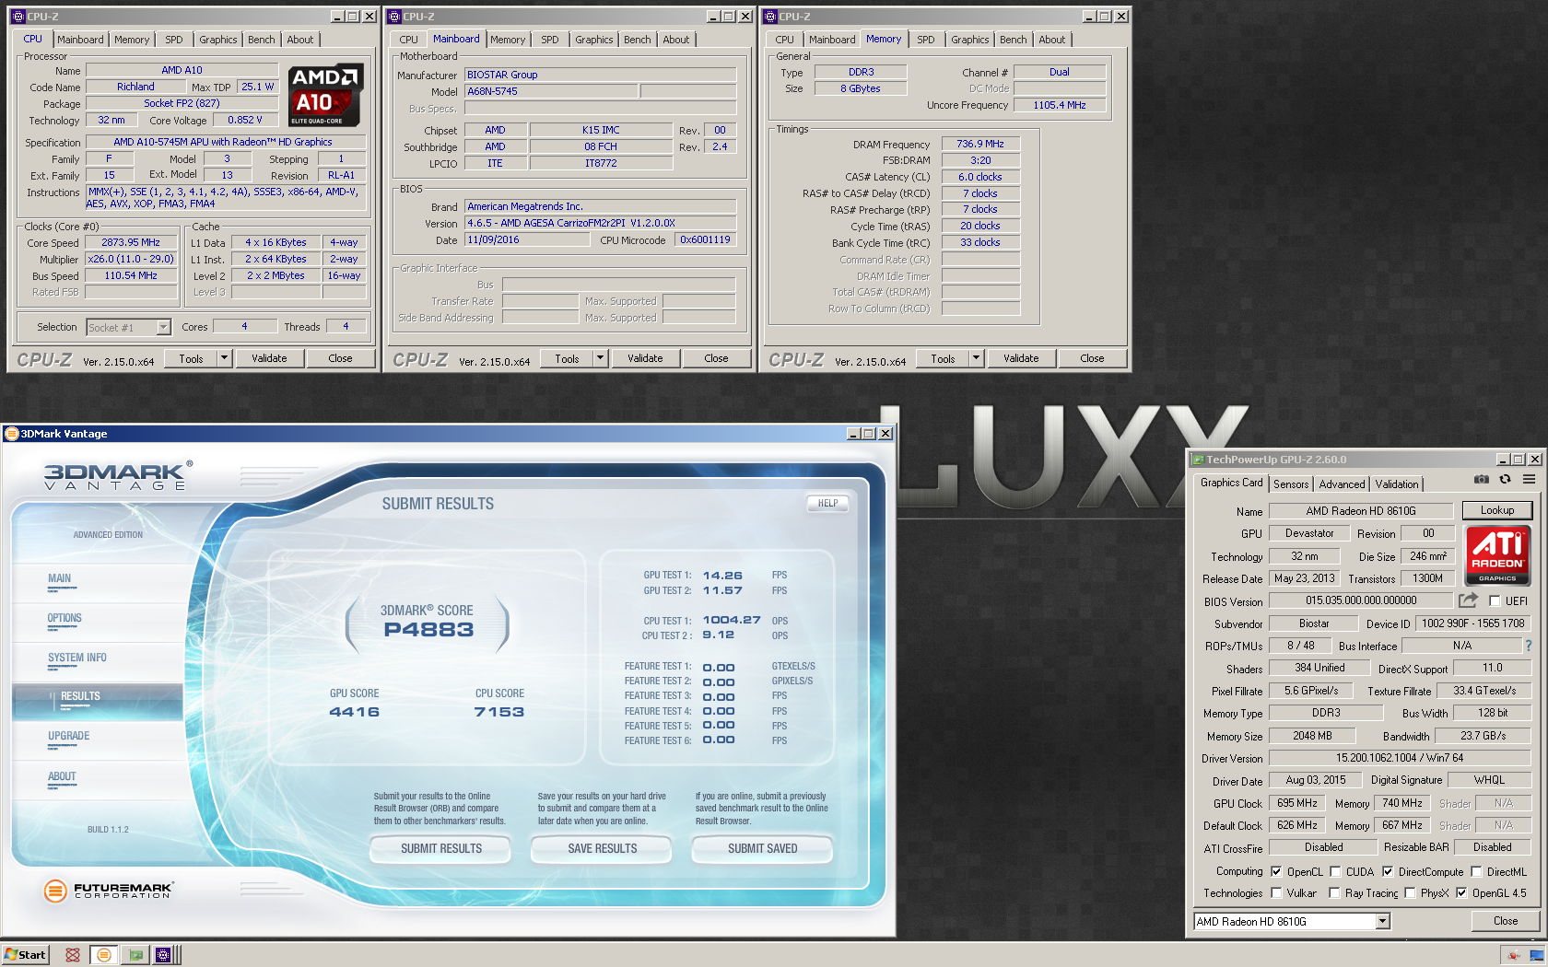The height and width of the screenshot is (967, 1548).
Task: Toggle the Vulkan checkbox
Action: 1276,892
